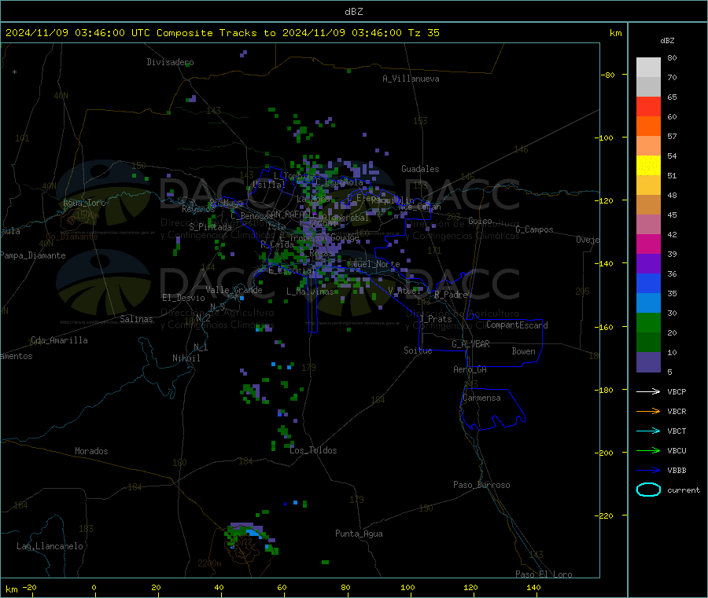This screenshot has height=598, width=708.
Task: Click the Paso_Barroso place label
Action: pos(481,485)
